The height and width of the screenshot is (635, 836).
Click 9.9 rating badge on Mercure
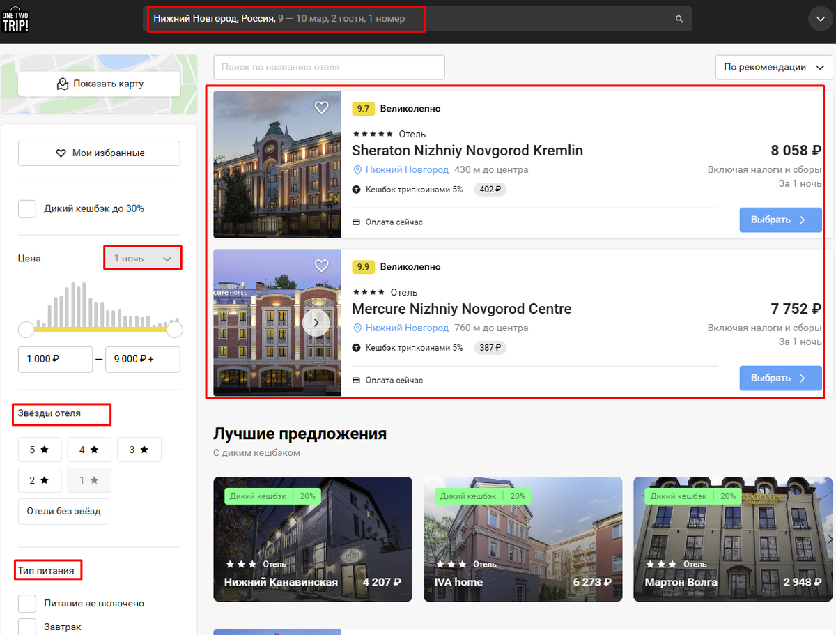pos(364,267)
